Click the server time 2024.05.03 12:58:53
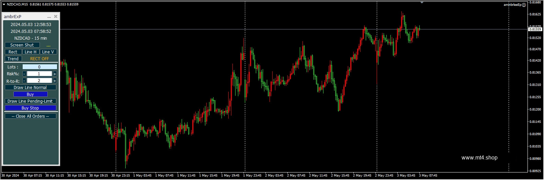544x180 pixels. pyautogui.click(x=31, y=25)
